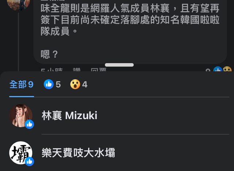234x171 pixels.
Task: Tap the Like reaction icon beside comment
Action: (x=218, y=69)
